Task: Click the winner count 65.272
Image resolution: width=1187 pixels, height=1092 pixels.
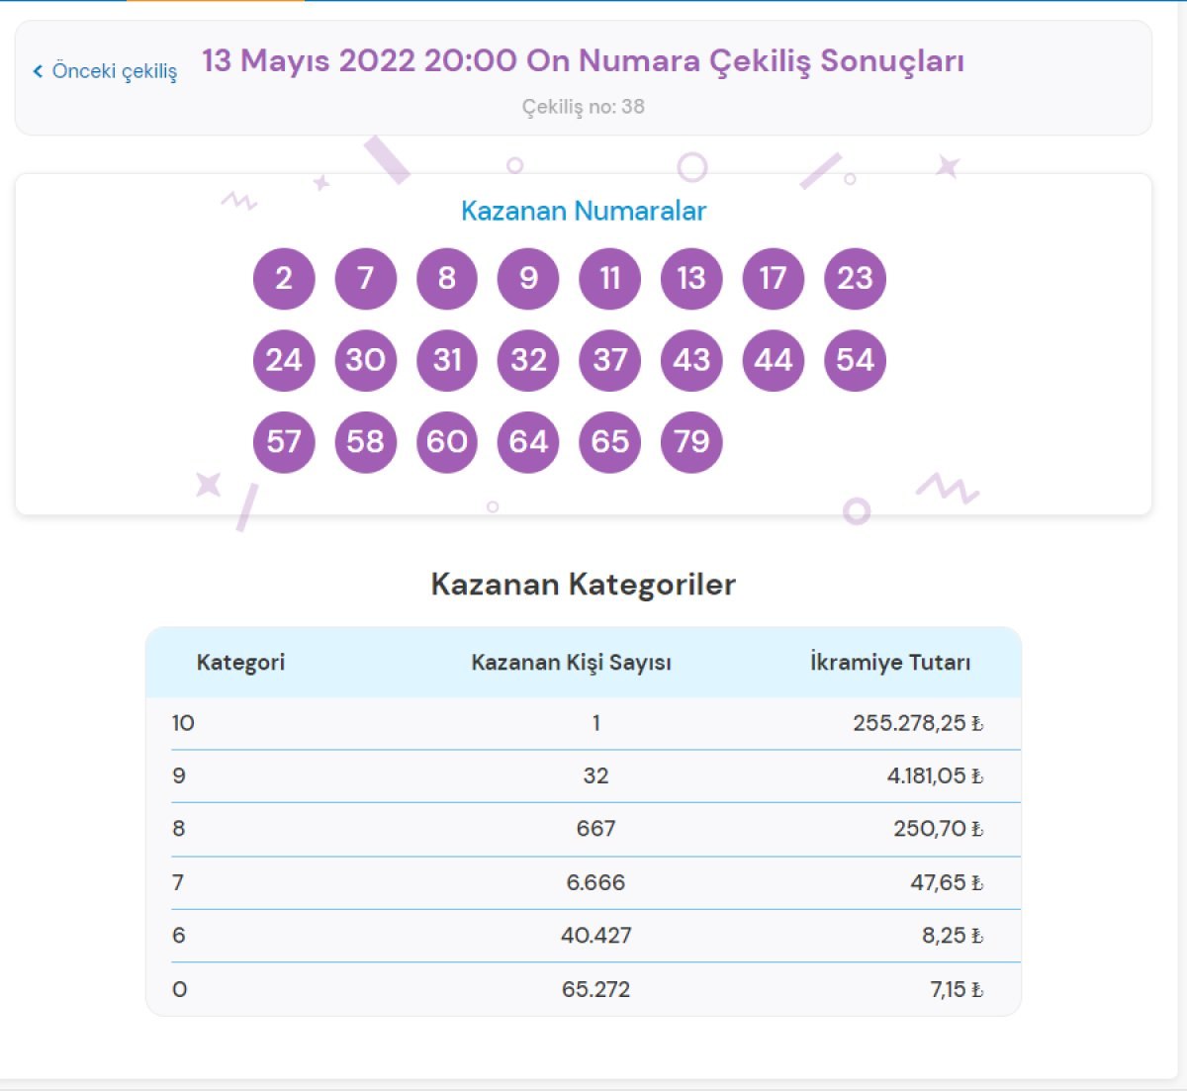Action: [595, 989]
